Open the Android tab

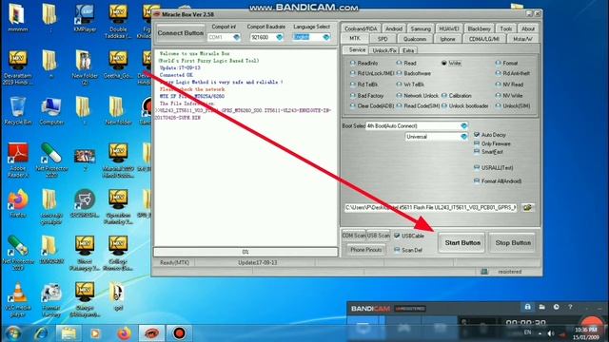(x=393, y=28)
